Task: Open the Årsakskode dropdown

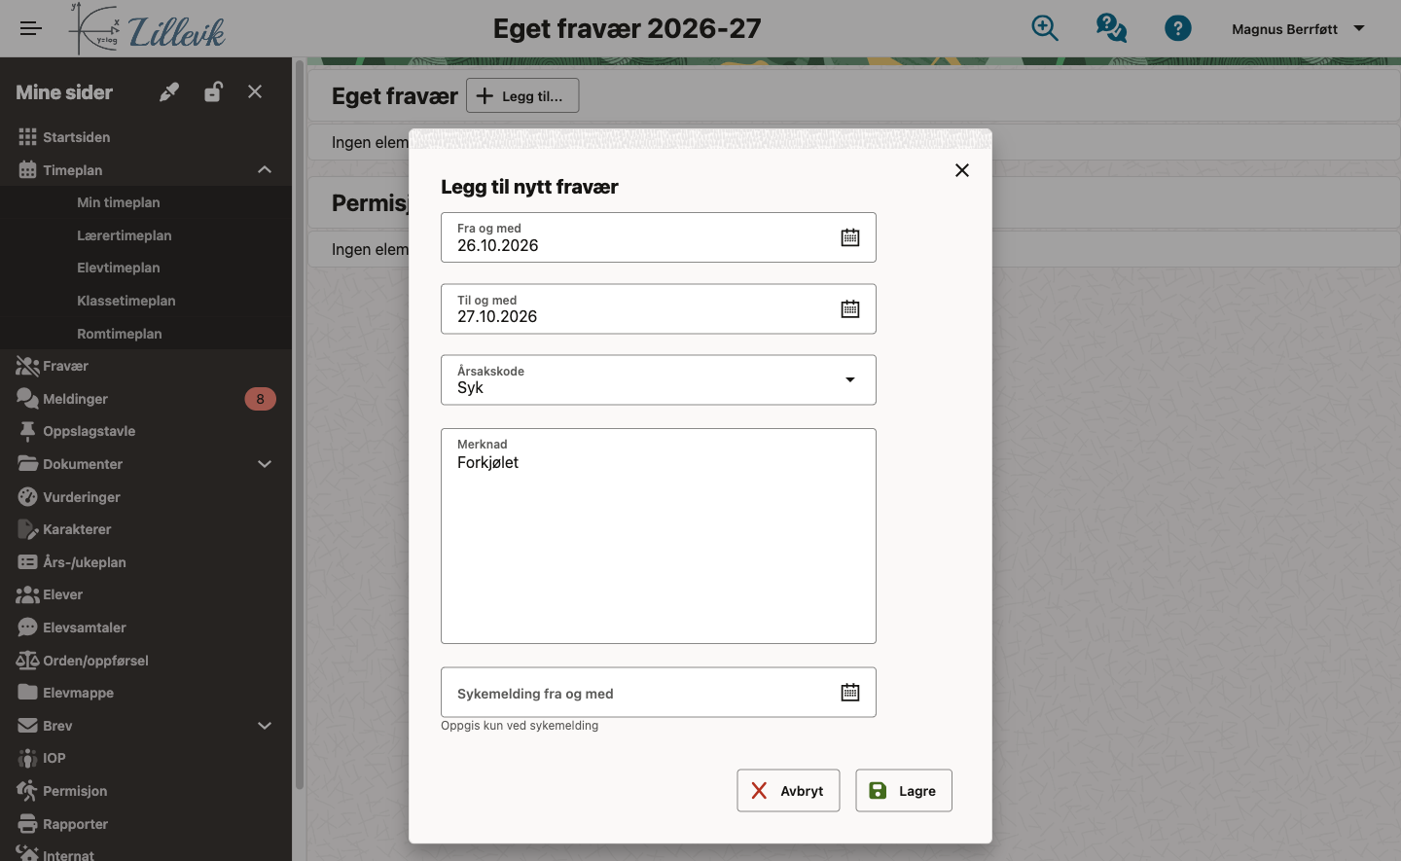Action: 659,379
